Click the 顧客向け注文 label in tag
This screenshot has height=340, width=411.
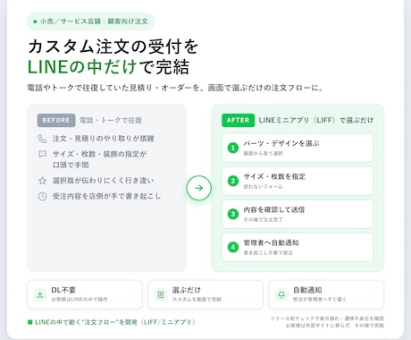[128, 21]
